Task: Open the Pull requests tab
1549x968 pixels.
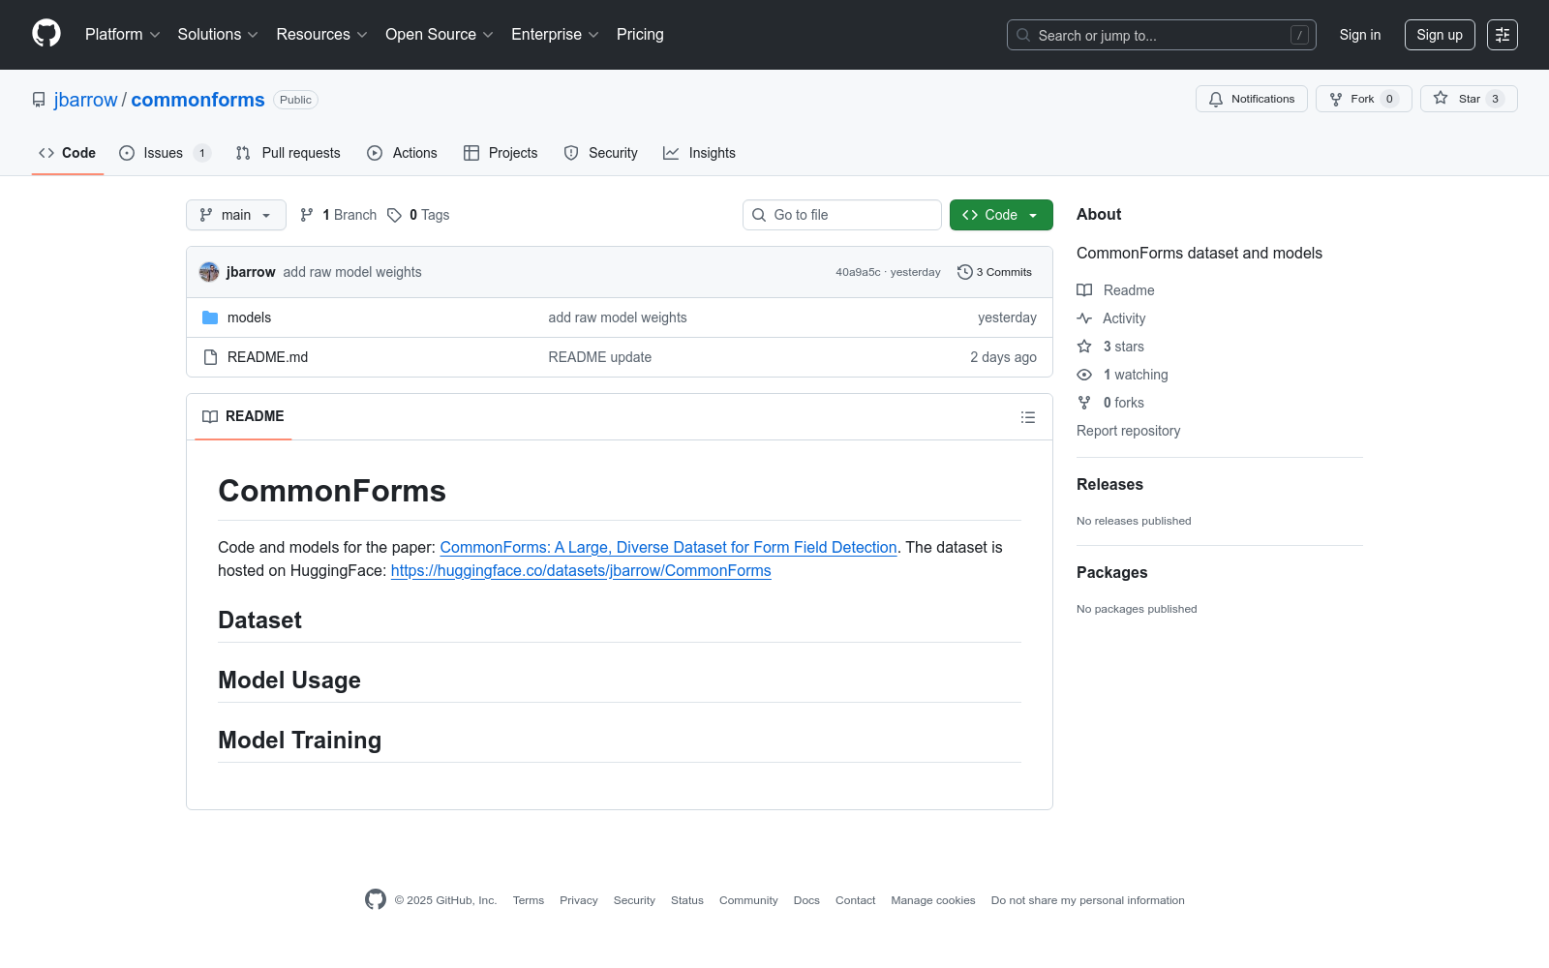Action: pyautogui.click(x=289, y=153)
